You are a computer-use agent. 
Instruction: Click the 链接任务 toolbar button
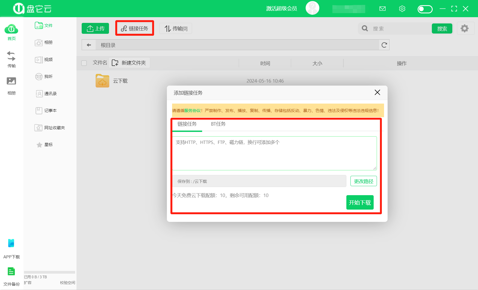[134, 28]
